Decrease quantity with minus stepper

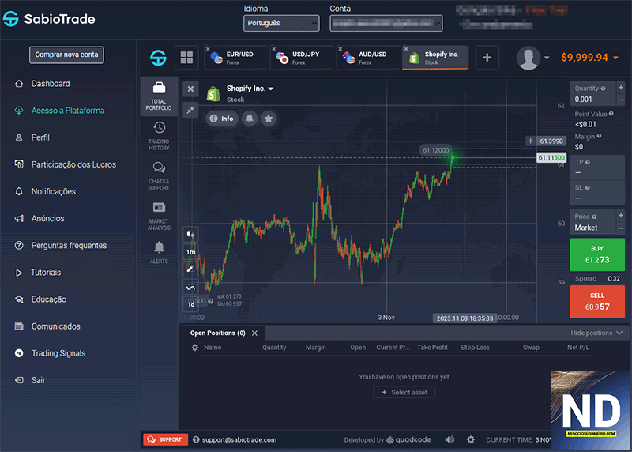point(621,100)
